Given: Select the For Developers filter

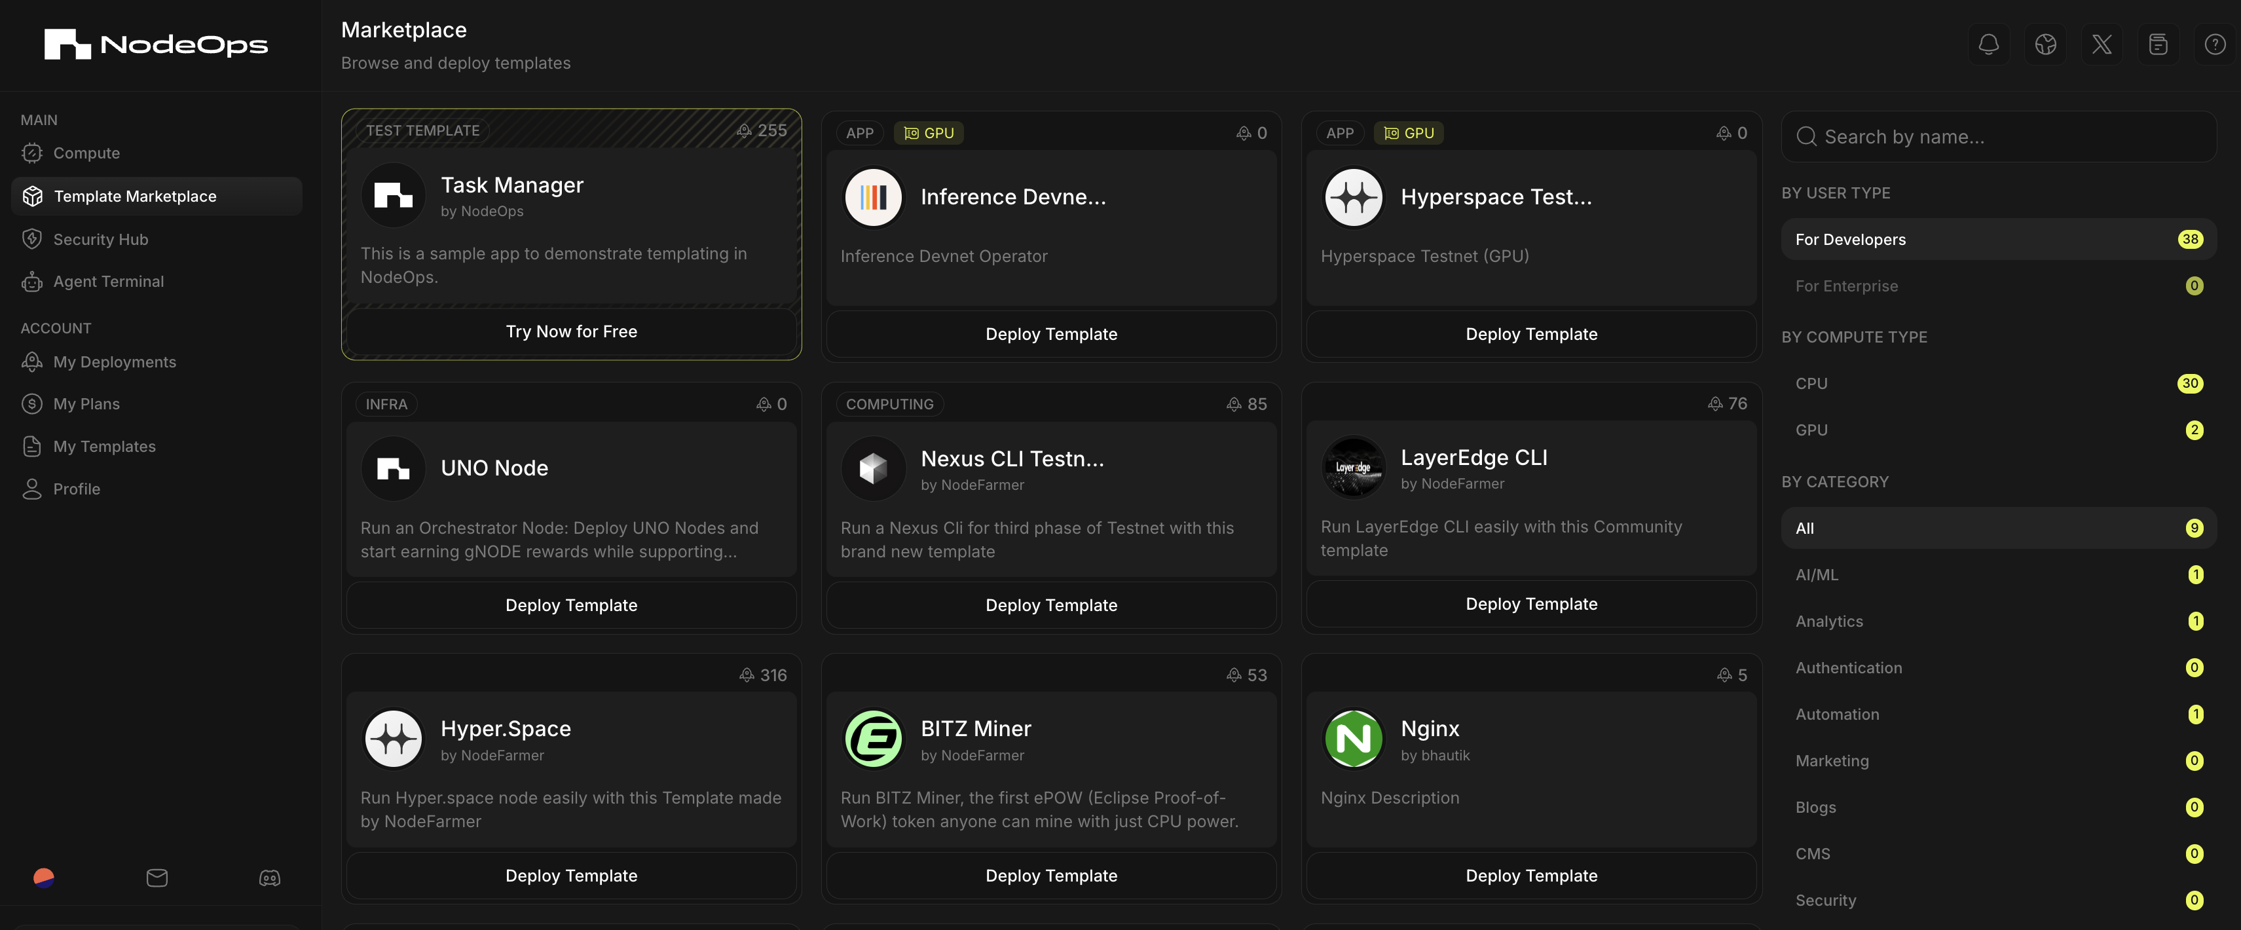Looking at the screenshot, I should [1998, 238].
